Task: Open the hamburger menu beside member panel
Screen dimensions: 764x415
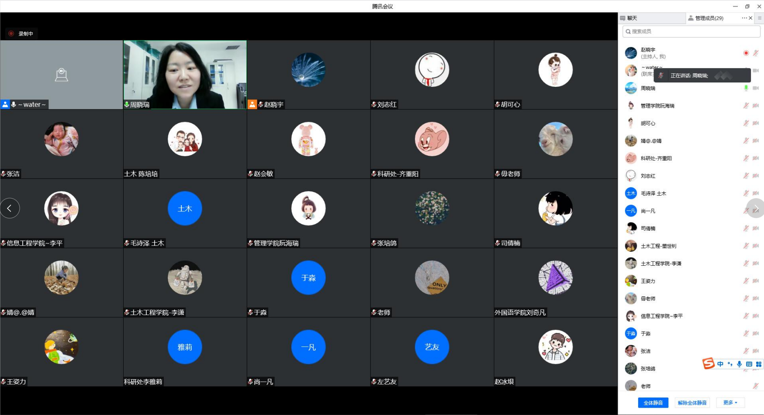Action: pos(760,18)
